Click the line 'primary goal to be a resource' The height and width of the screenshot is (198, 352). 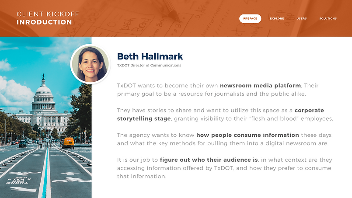point(212,94)
